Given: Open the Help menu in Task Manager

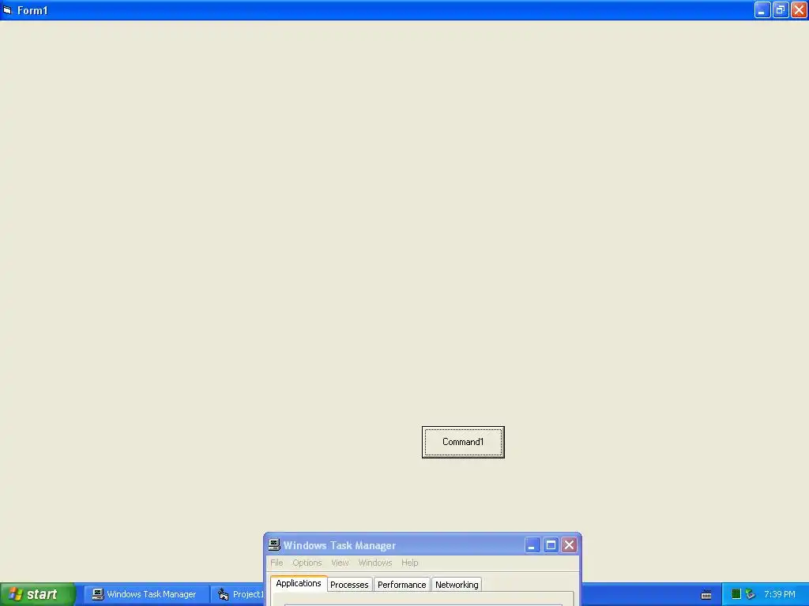Looking at the screenshot, I should pyautogui.click(x=410, y=563).
